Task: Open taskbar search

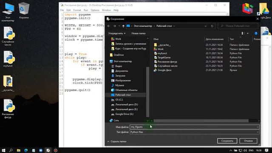Action: coord(11,150)
